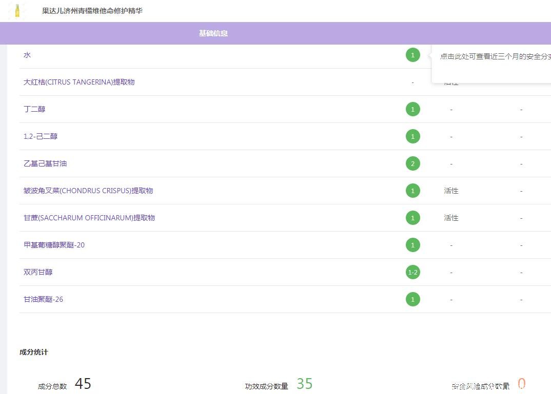Click the safety badge in the 甘油聚醚-26 row
This screenshot has width=551, height=394.
click(412, 299)
